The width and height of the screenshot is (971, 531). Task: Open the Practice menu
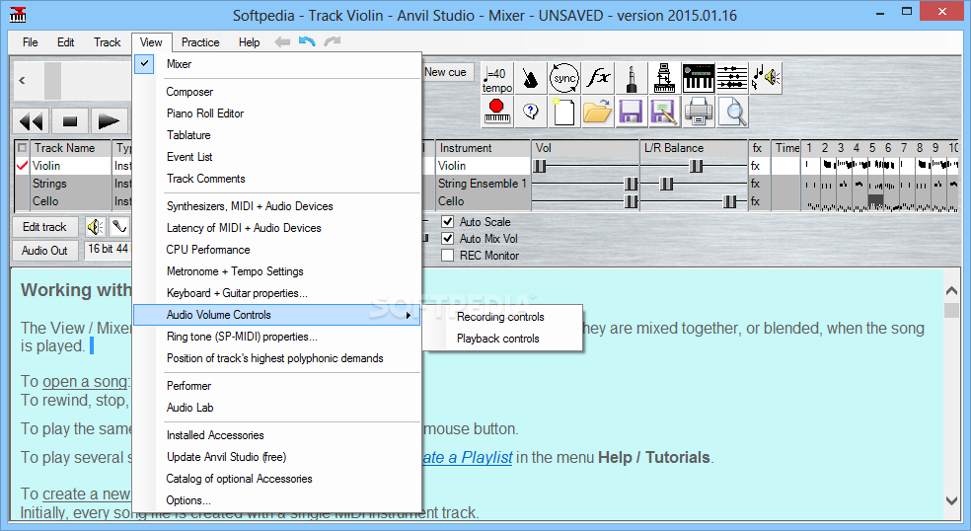[x=200, y=42]
